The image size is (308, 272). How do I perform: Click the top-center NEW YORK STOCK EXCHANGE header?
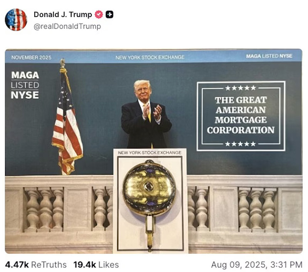(150, 57)
